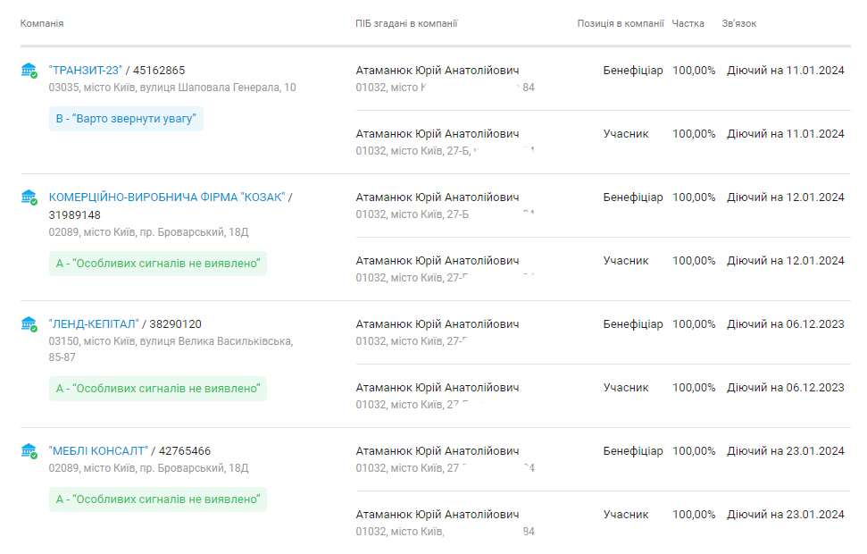867x554 pixels.
Task: Click the "Частка" column header
Action: click(x=688, y=23)
